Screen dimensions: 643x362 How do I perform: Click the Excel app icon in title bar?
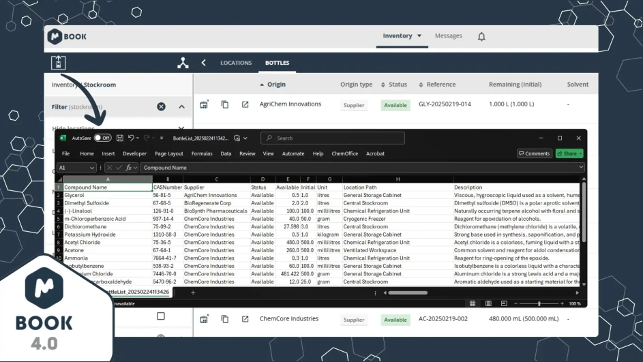coord(63,138)
